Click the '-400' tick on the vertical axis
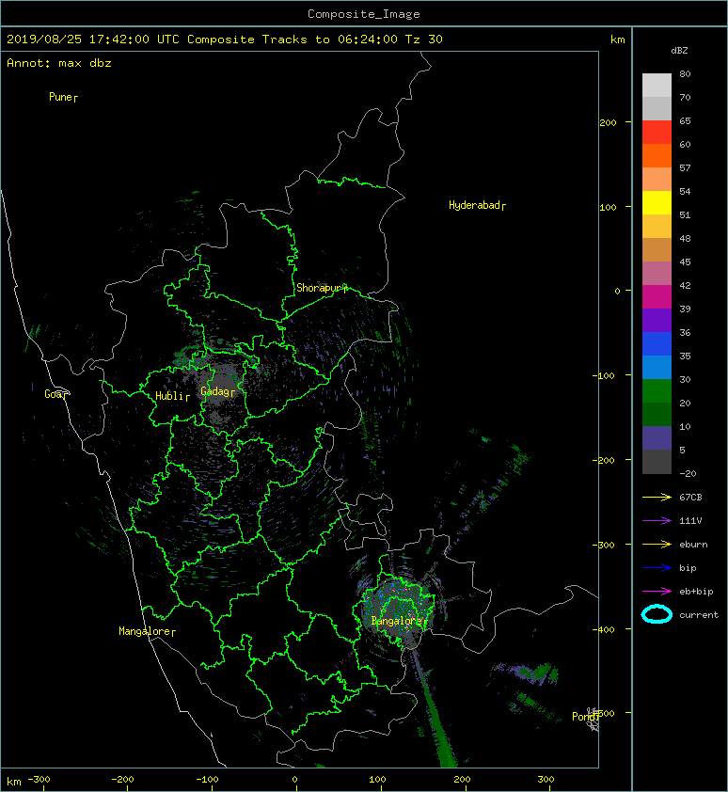Screen dimensions: 728x792 603,629
